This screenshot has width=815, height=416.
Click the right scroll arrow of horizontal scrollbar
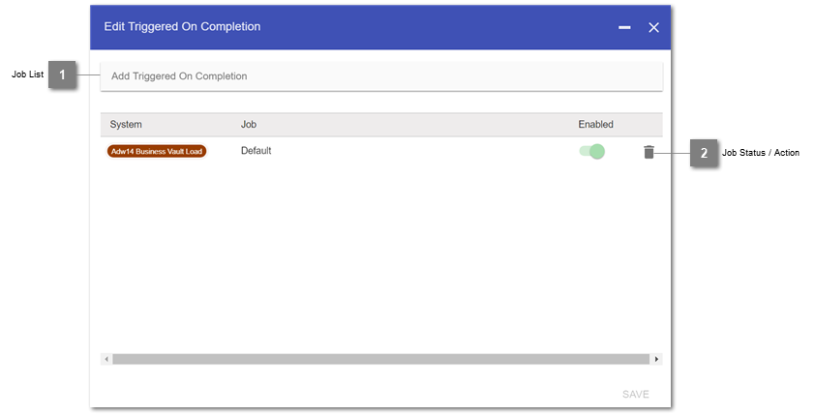[x=656, y=359]
